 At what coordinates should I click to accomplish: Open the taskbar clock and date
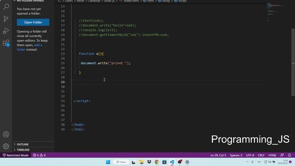pos(283,162)
